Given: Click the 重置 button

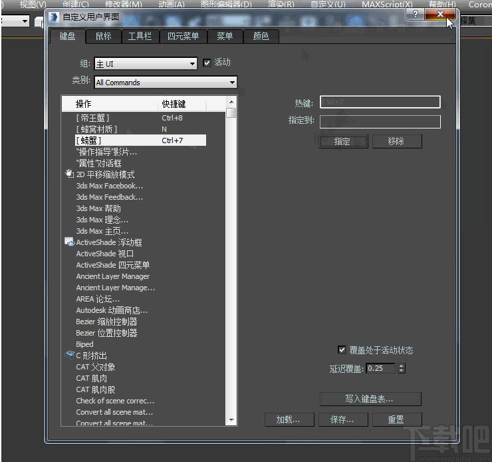Looking at the screenshot, I should pos(397,419).
